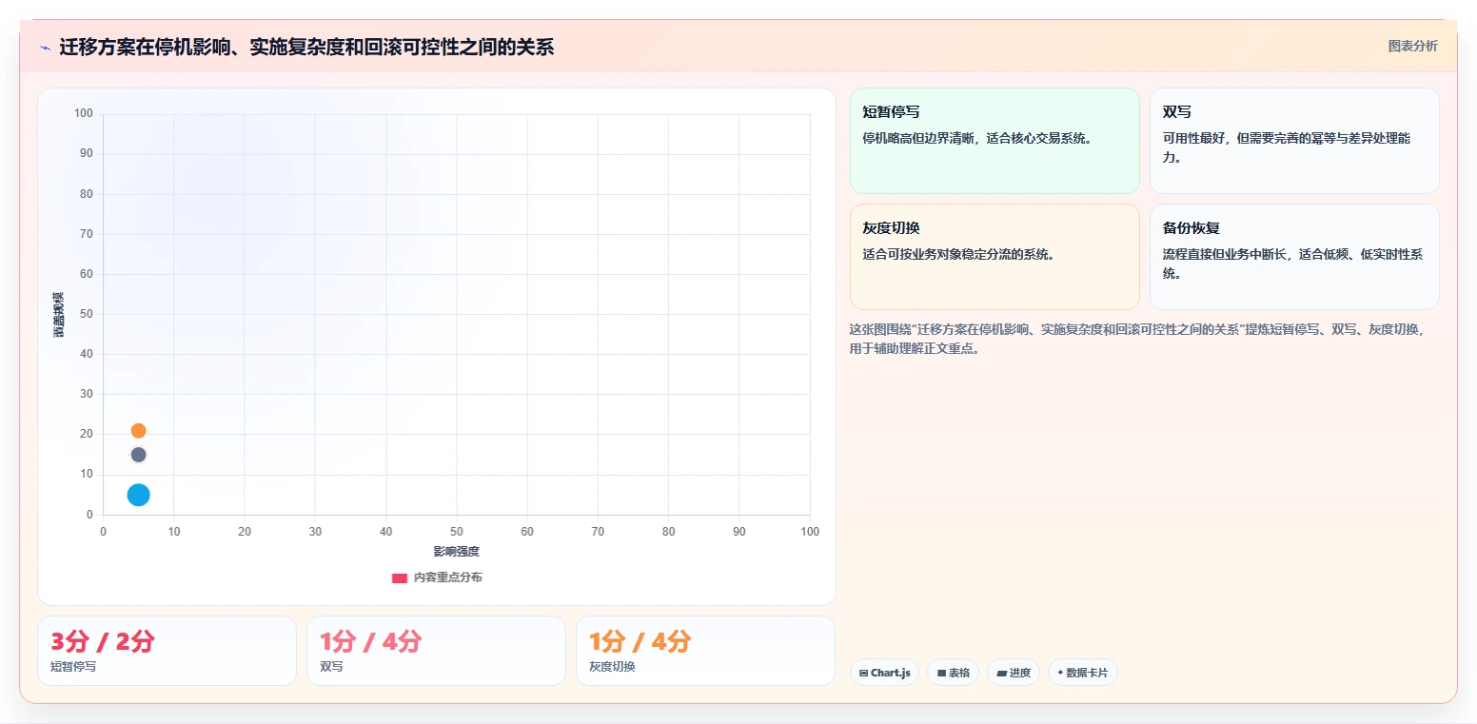1477x724 pixels.
Task: Open the 短暂停写 info card
Action: [x=995, y=141]
